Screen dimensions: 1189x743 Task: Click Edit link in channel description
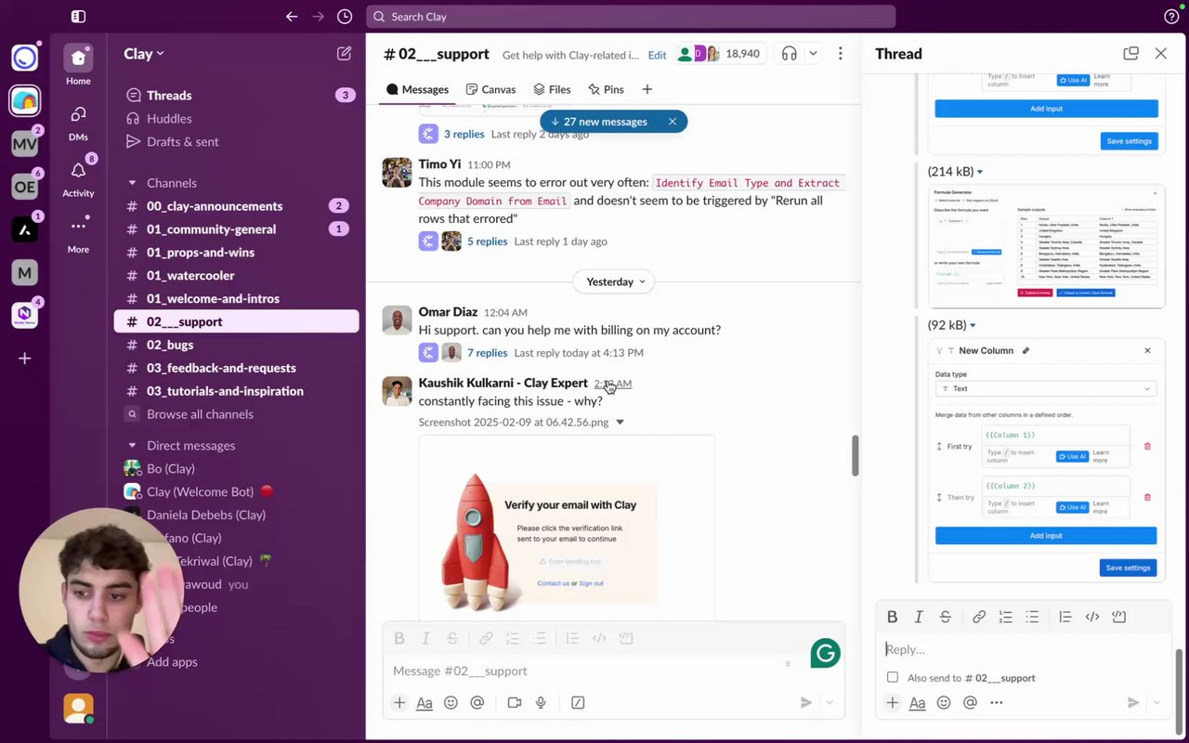coord(657,55)
